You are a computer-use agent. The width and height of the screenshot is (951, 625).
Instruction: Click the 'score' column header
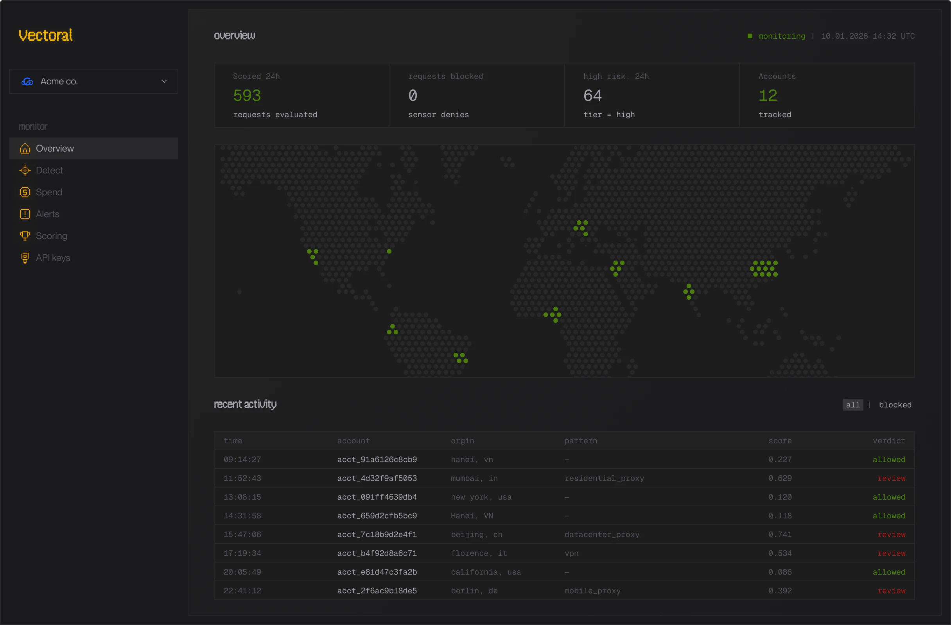click(x=780, y=441)
